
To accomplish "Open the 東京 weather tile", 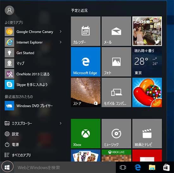I will click(x=147, y=62).
